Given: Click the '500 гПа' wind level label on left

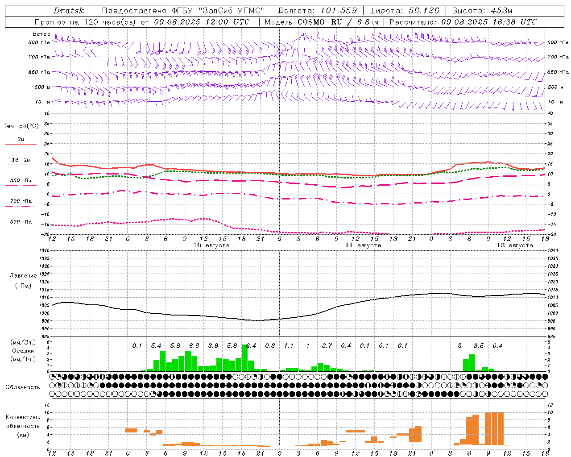Looking at the screenshot, I should pyautogui.click(x=39, y=42).
